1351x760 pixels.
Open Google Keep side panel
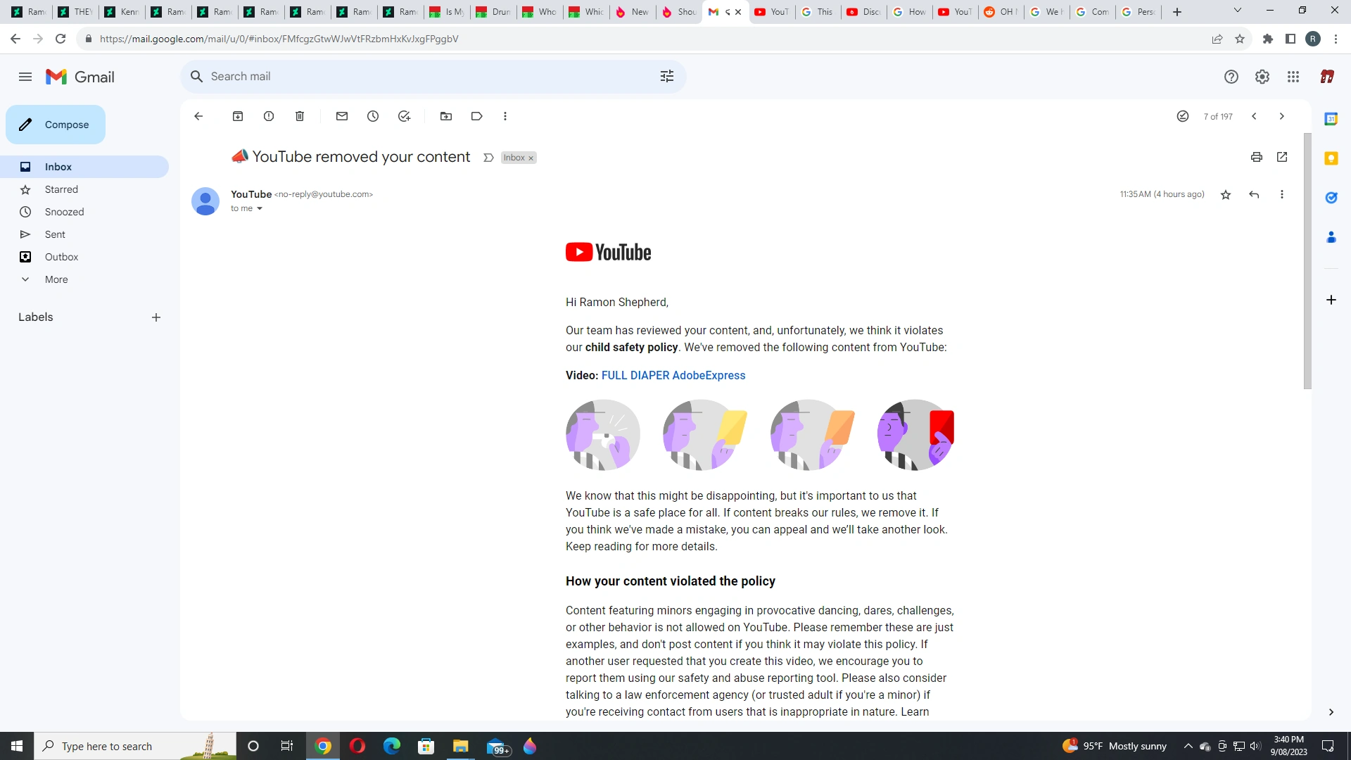click(1332, 158)
